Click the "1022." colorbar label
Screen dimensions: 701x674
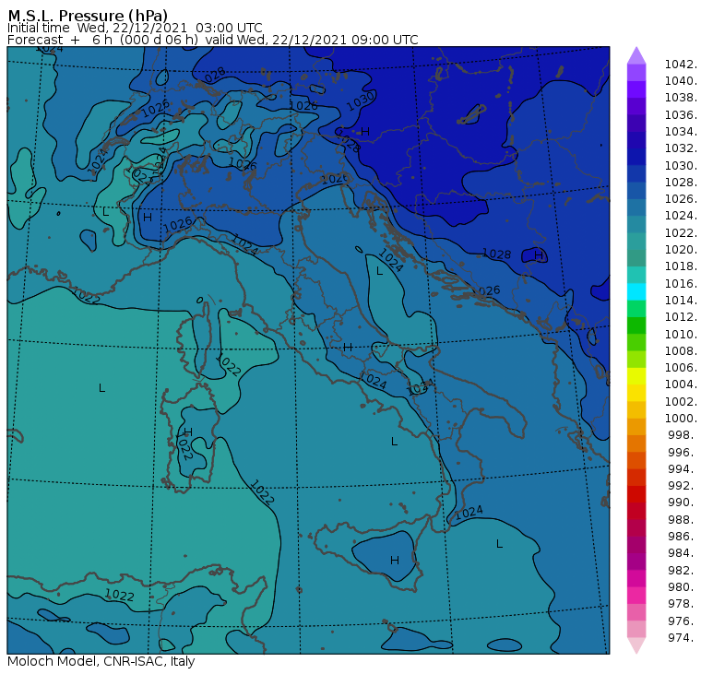[x=681, y=233]
